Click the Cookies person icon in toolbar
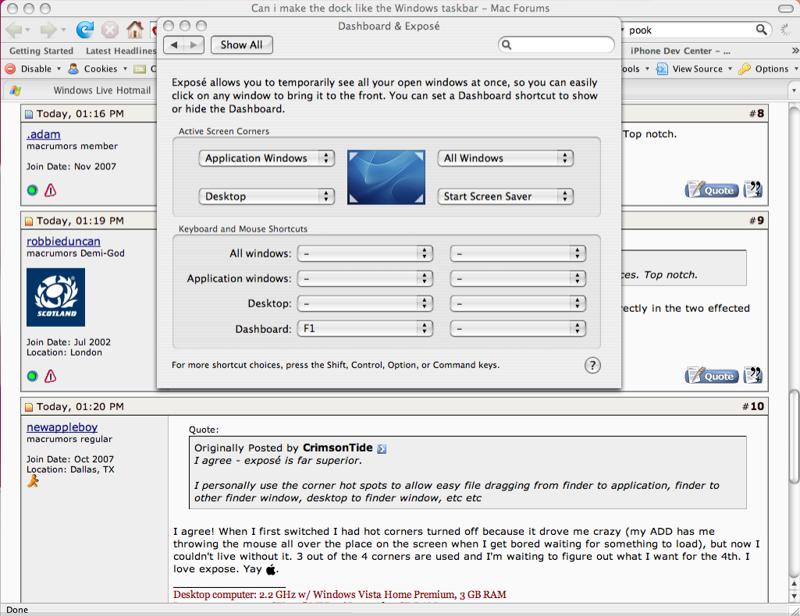Viewport: 800px width, 616px height. 73,69
